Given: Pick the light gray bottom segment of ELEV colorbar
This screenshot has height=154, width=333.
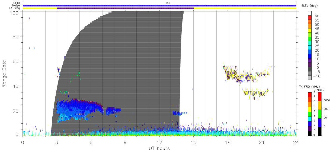Looking at the screenshot, I should [x=309, y=78].
